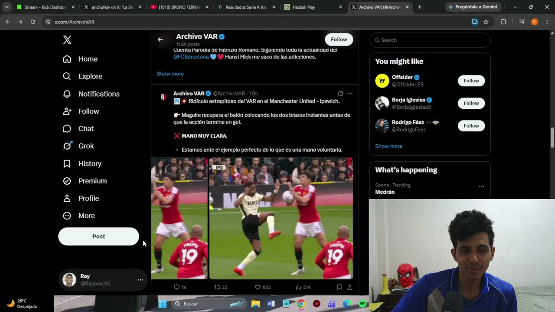Like the post with 862 likes

coord(263,287)
